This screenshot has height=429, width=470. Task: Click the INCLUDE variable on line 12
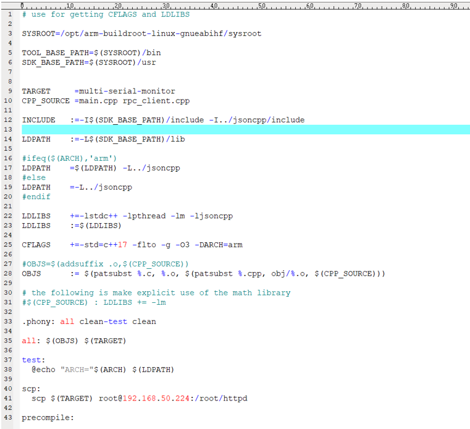(x=38, y=120)
